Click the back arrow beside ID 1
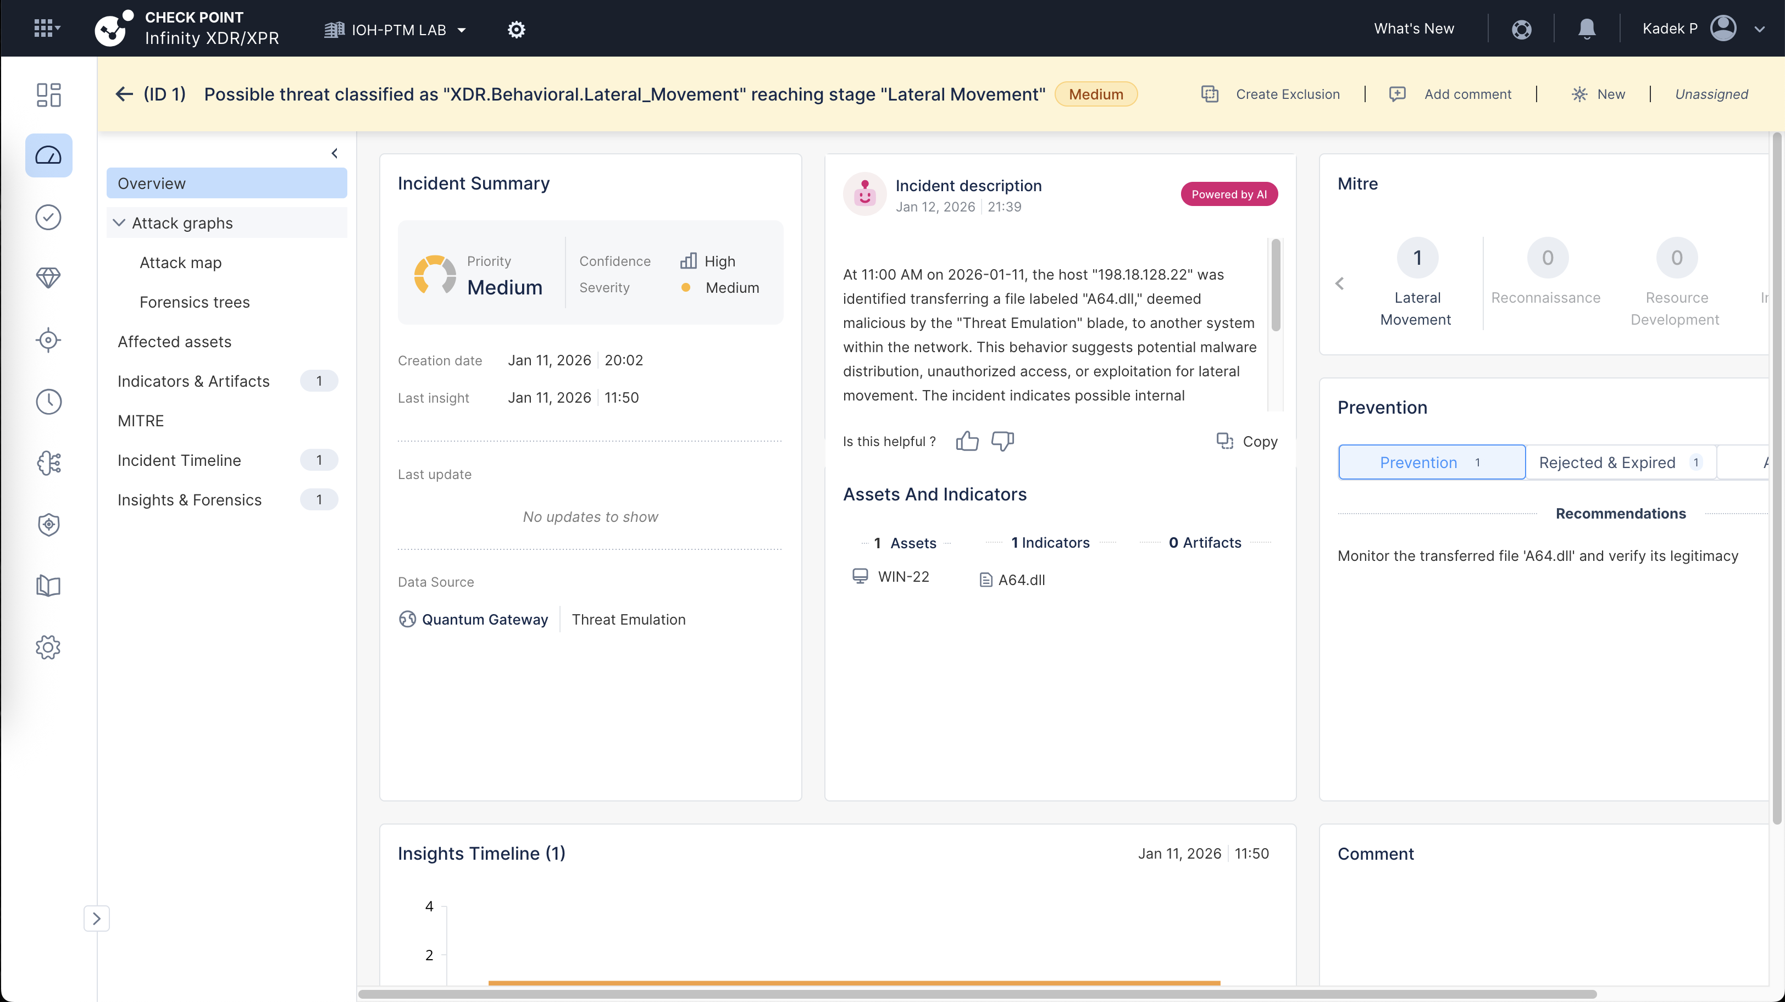This screenshot has height=1002, width=1785. (x=124, y=94)
